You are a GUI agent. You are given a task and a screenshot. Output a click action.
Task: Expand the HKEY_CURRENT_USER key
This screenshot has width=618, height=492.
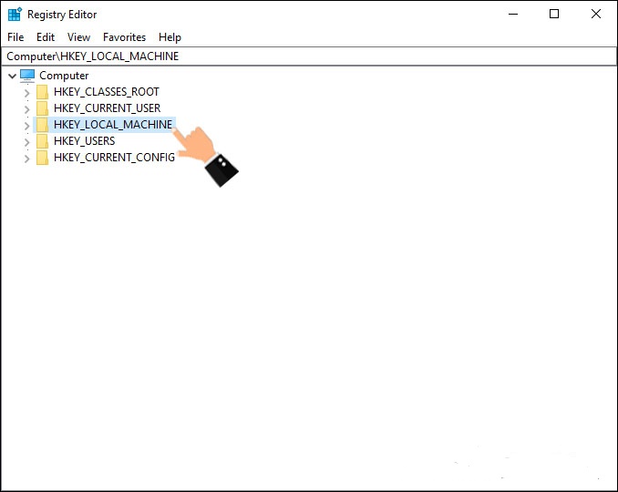26,109
